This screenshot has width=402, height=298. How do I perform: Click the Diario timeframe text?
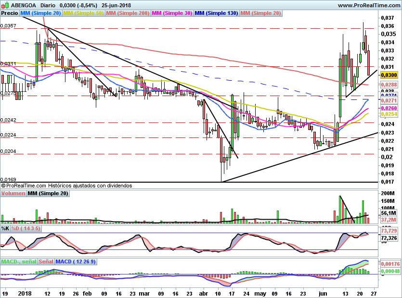[x=48, y=5]
